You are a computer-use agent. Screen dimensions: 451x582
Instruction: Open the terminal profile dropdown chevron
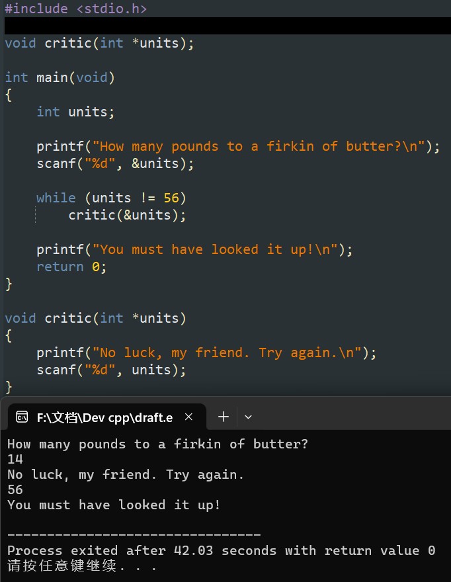point(249,417)
